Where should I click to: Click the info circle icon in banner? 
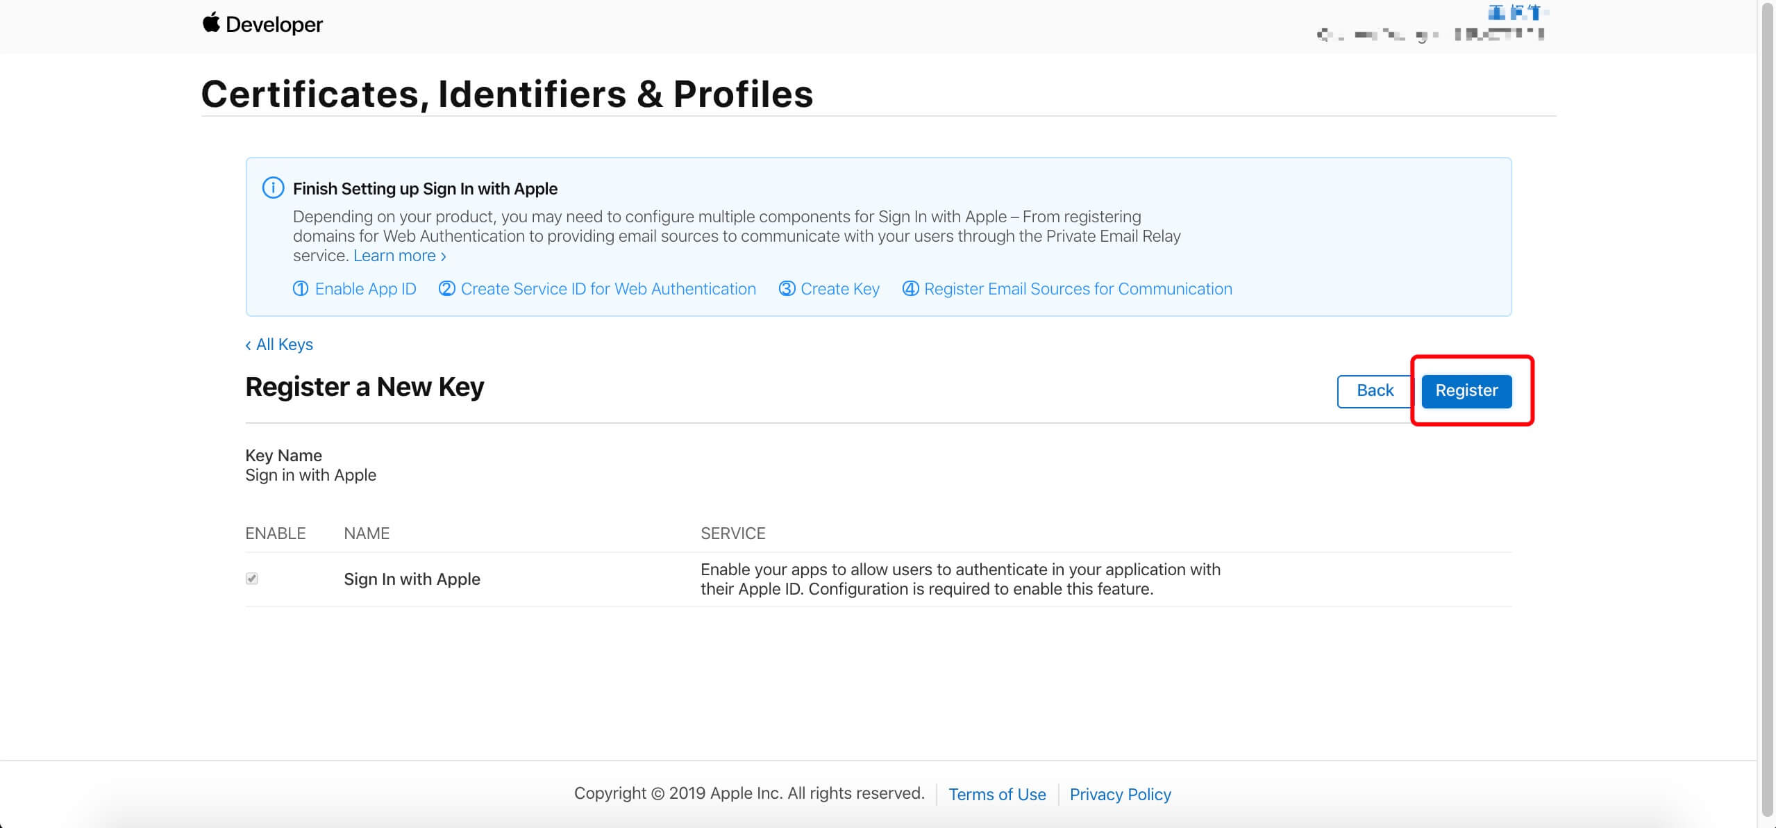(273, 188)
